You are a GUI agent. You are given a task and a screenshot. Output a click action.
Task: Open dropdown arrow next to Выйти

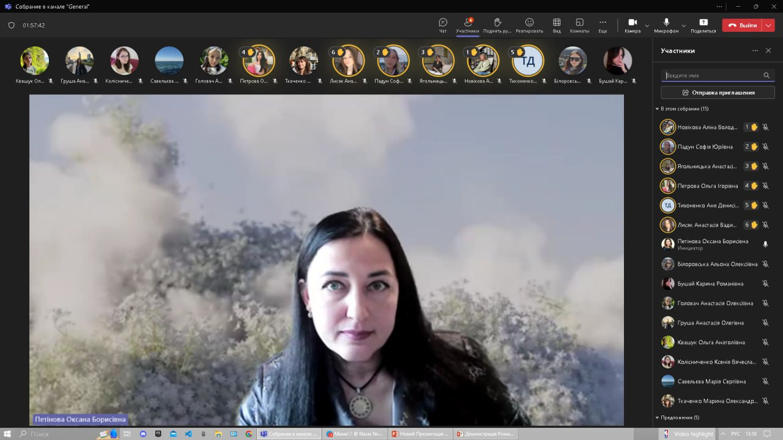769,25
